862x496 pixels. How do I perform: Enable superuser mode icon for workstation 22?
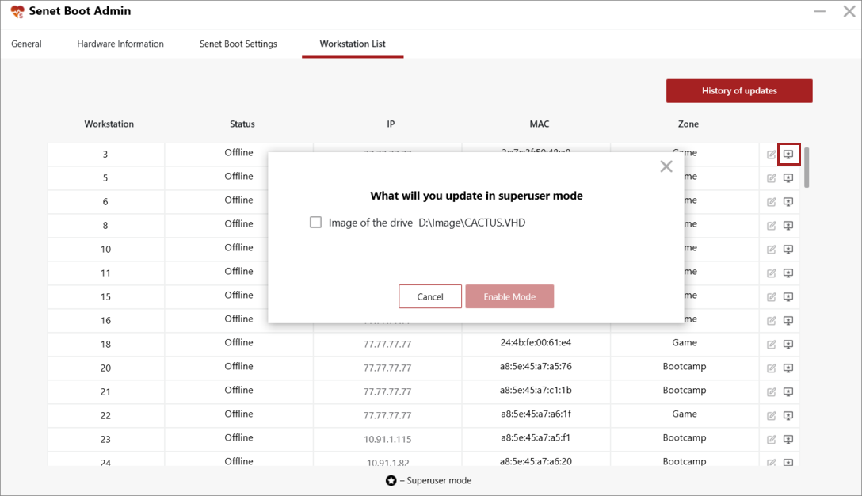pos(788,416)
